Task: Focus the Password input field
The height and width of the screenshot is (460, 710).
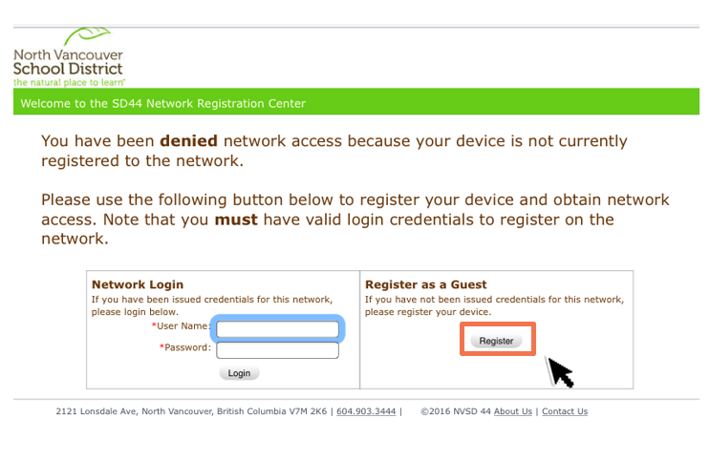Action: pos(277,350)
